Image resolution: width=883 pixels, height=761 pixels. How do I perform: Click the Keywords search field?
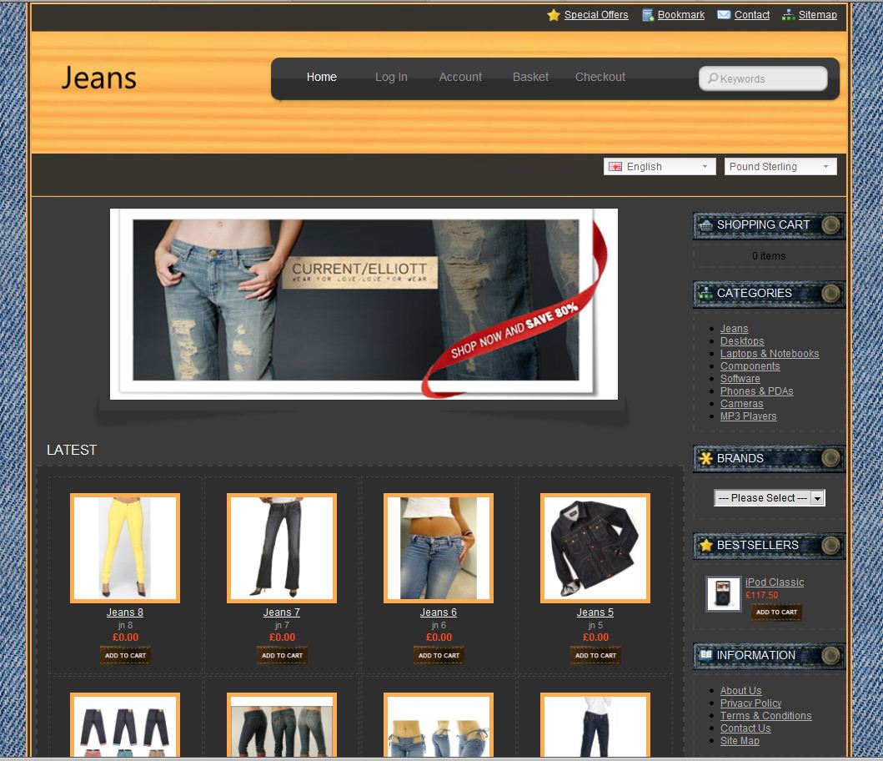[x=763, y=78]
